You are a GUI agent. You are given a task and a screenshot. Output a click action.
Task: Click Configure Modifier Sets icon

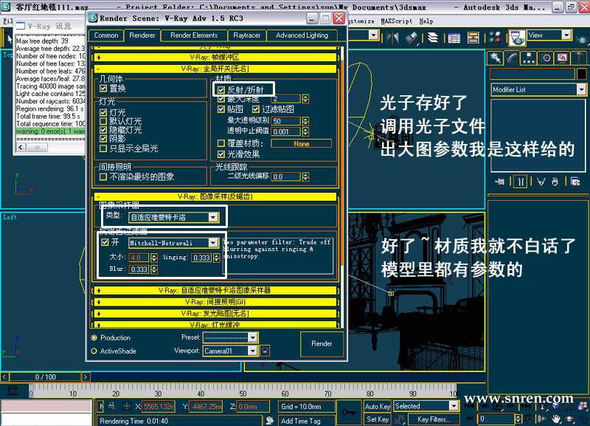pos(575,182)
